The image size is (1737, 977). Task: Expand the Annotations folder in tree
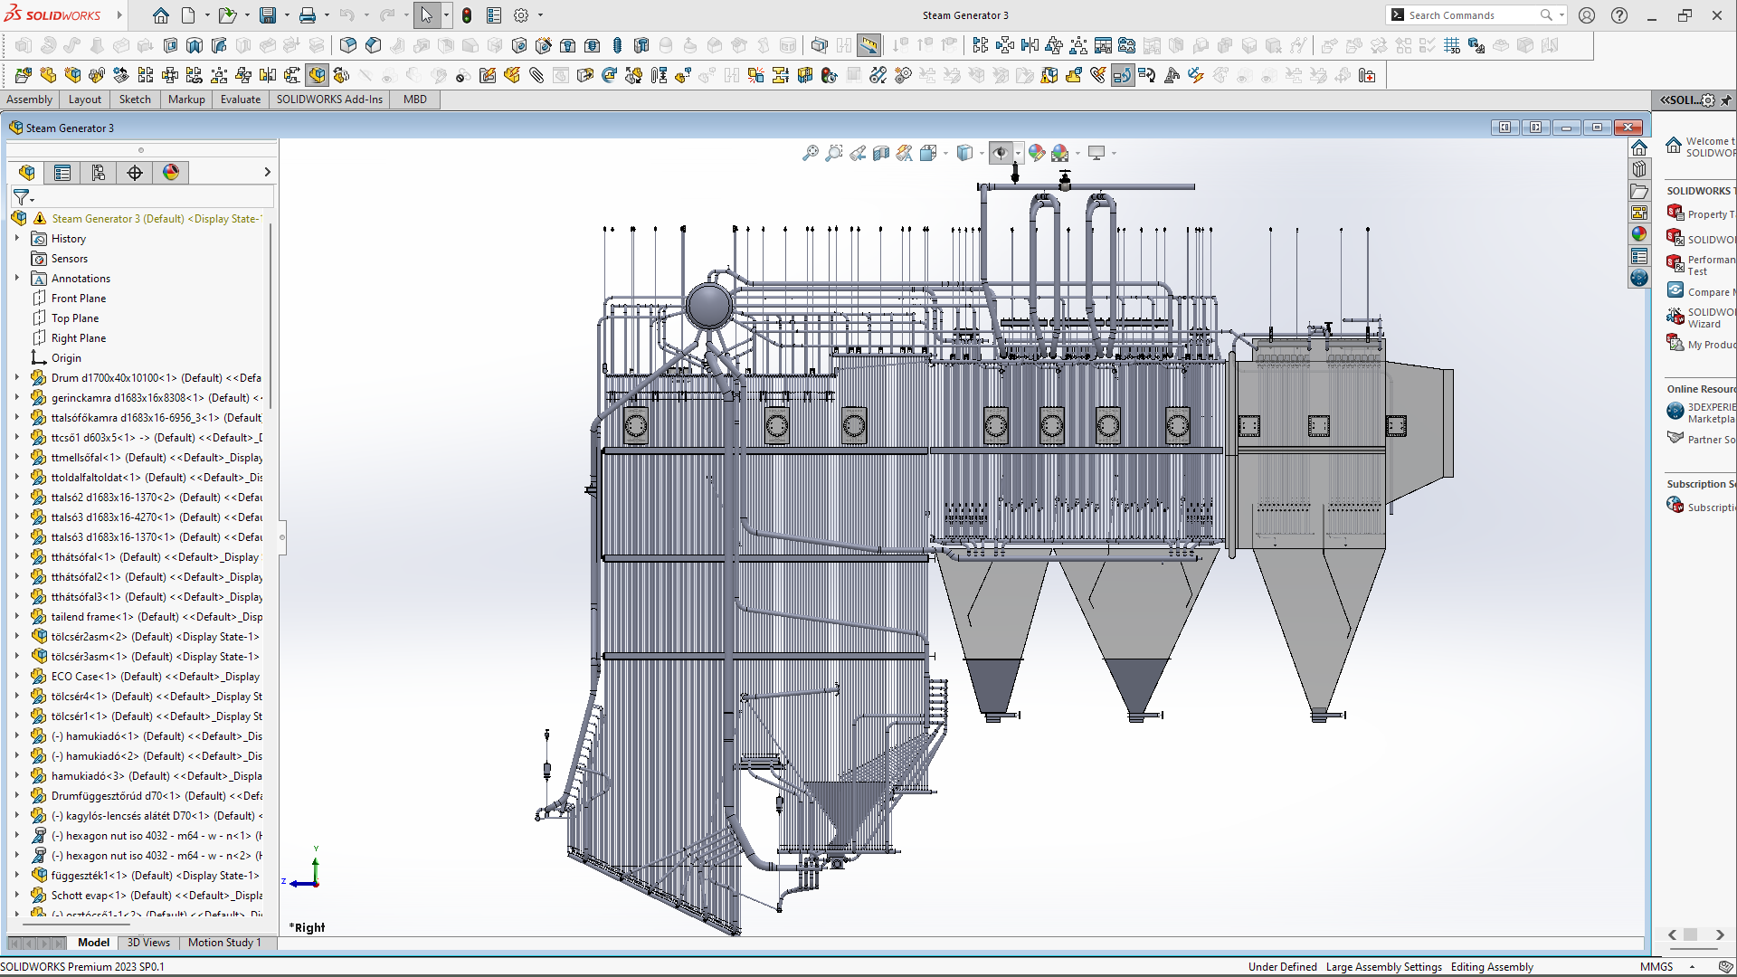pyautogui.click(x=17, y=278)
